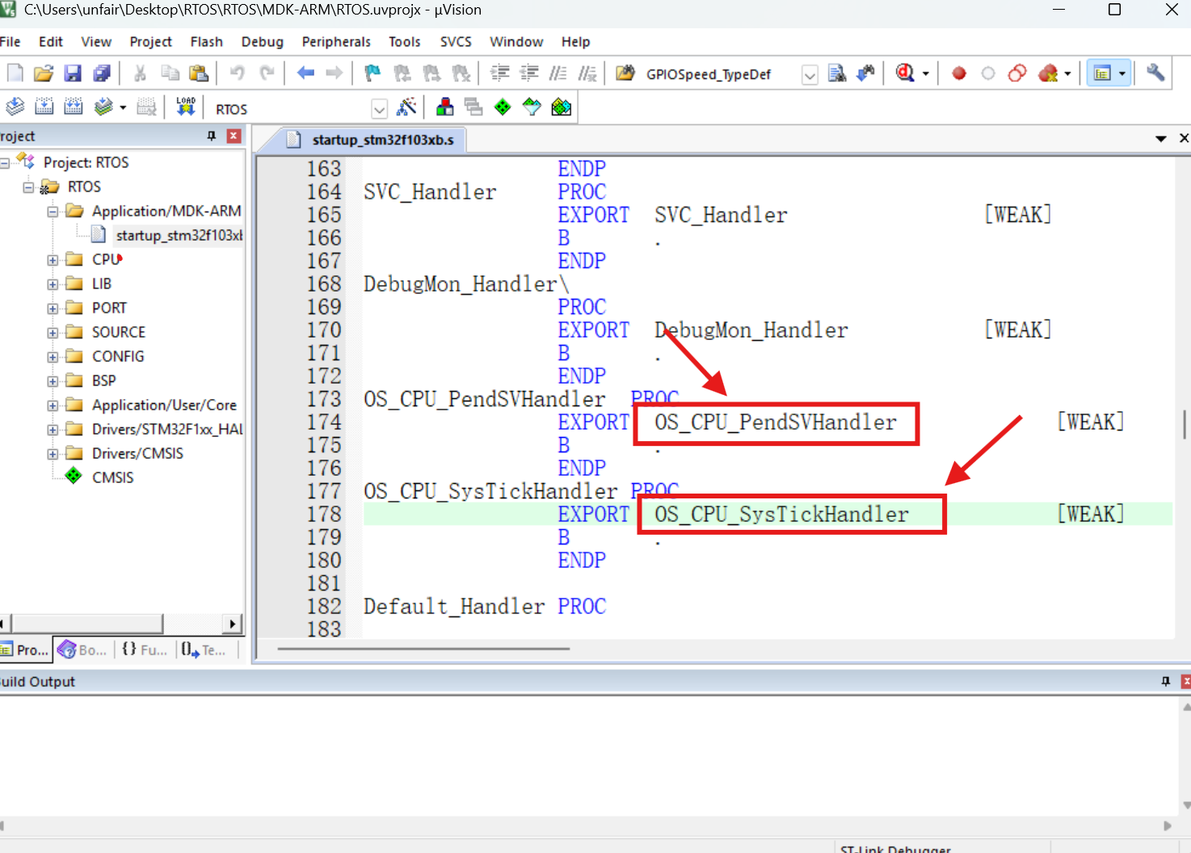Indent selected lines icon
This screenshot has width=1191, height=853.
point(500,74)
